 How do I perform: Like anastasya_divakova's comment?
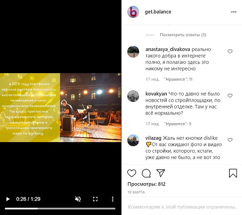pyautogui.click(x=230, y=52)
